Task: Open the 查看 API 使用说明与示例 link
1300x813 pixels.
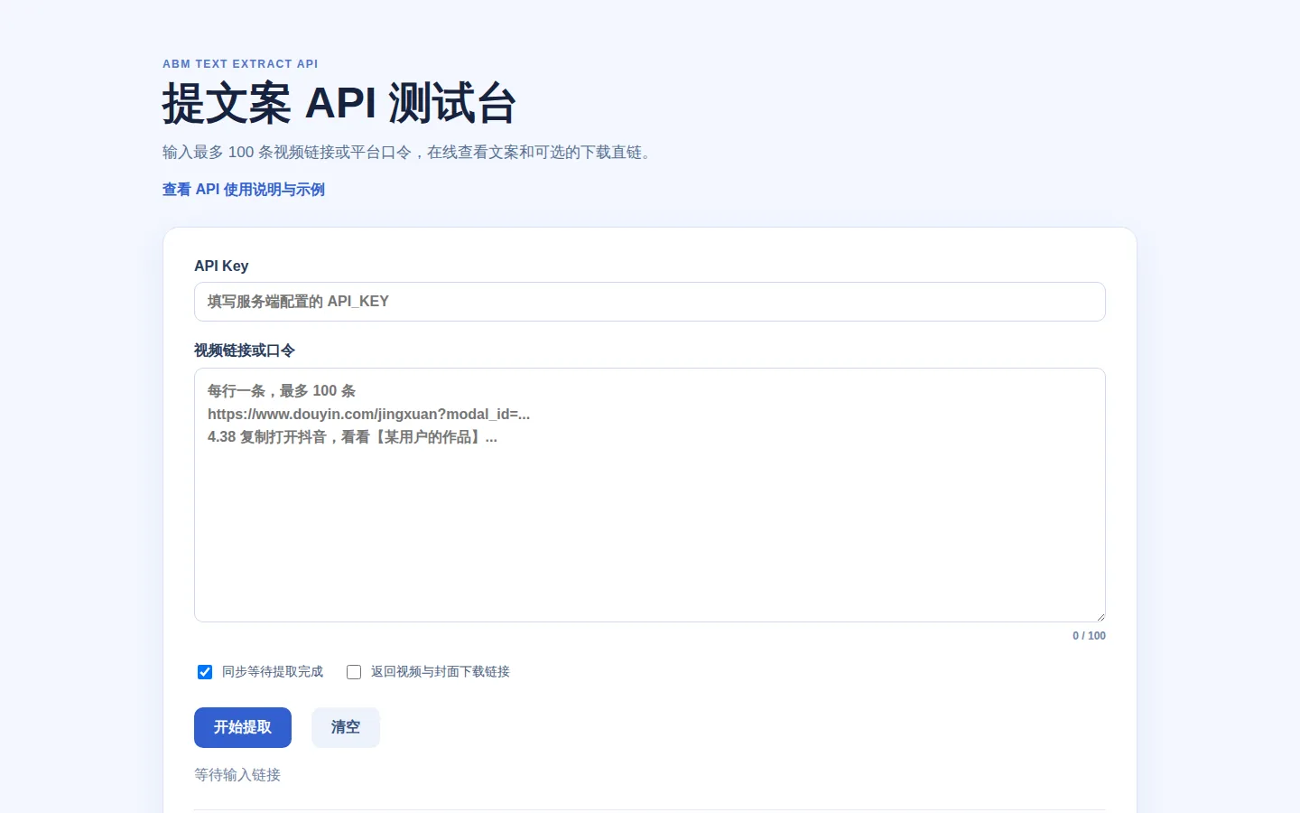Action: (x=244, y=190)
